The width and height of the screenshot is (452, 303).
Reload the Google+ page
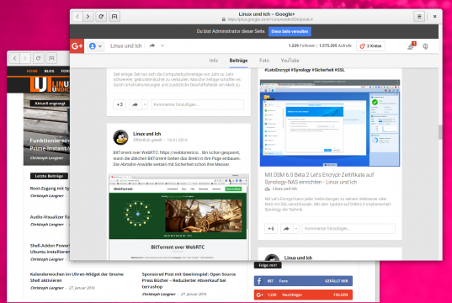pos(101,17)
